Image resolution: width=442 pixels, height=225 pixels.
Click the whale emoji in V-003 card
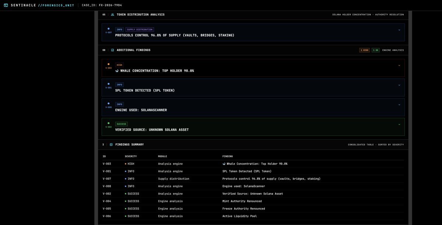(x=117, y=71)
